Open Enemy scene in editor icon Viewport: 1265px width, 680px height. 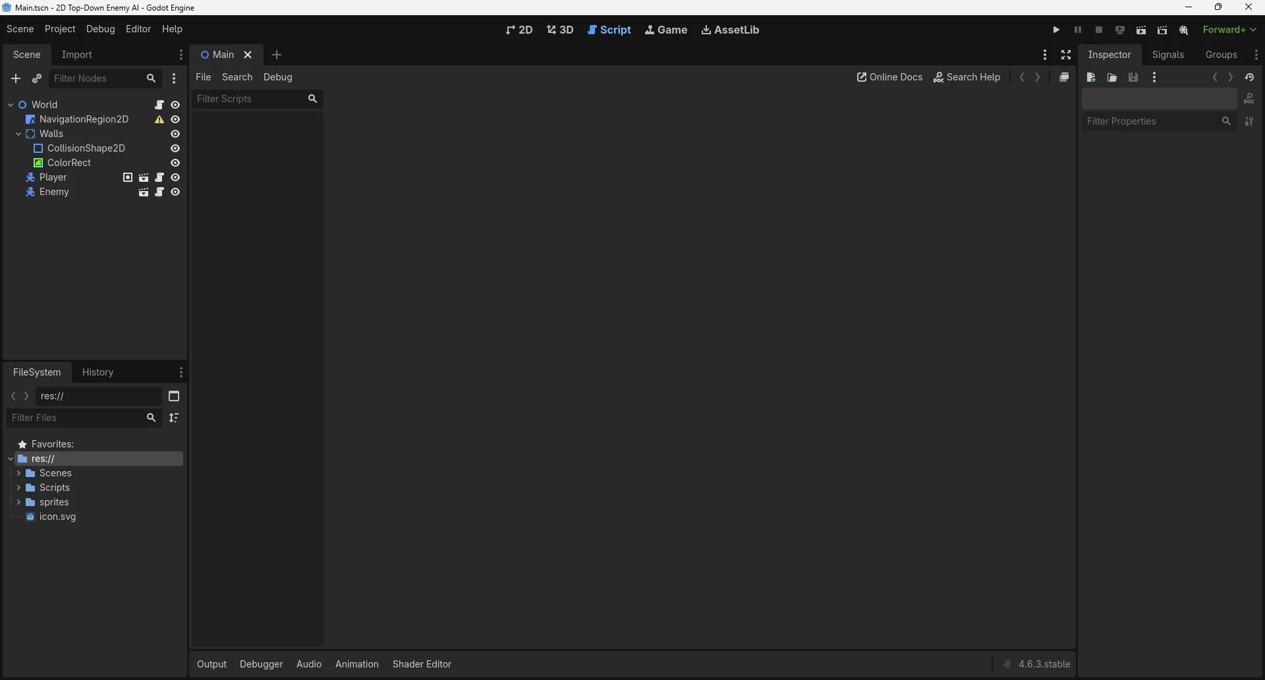pyautogui.click(x=144, y=192)
